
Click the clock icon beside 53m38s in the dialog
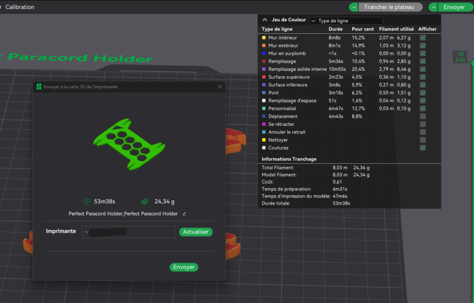pos(87,201)
